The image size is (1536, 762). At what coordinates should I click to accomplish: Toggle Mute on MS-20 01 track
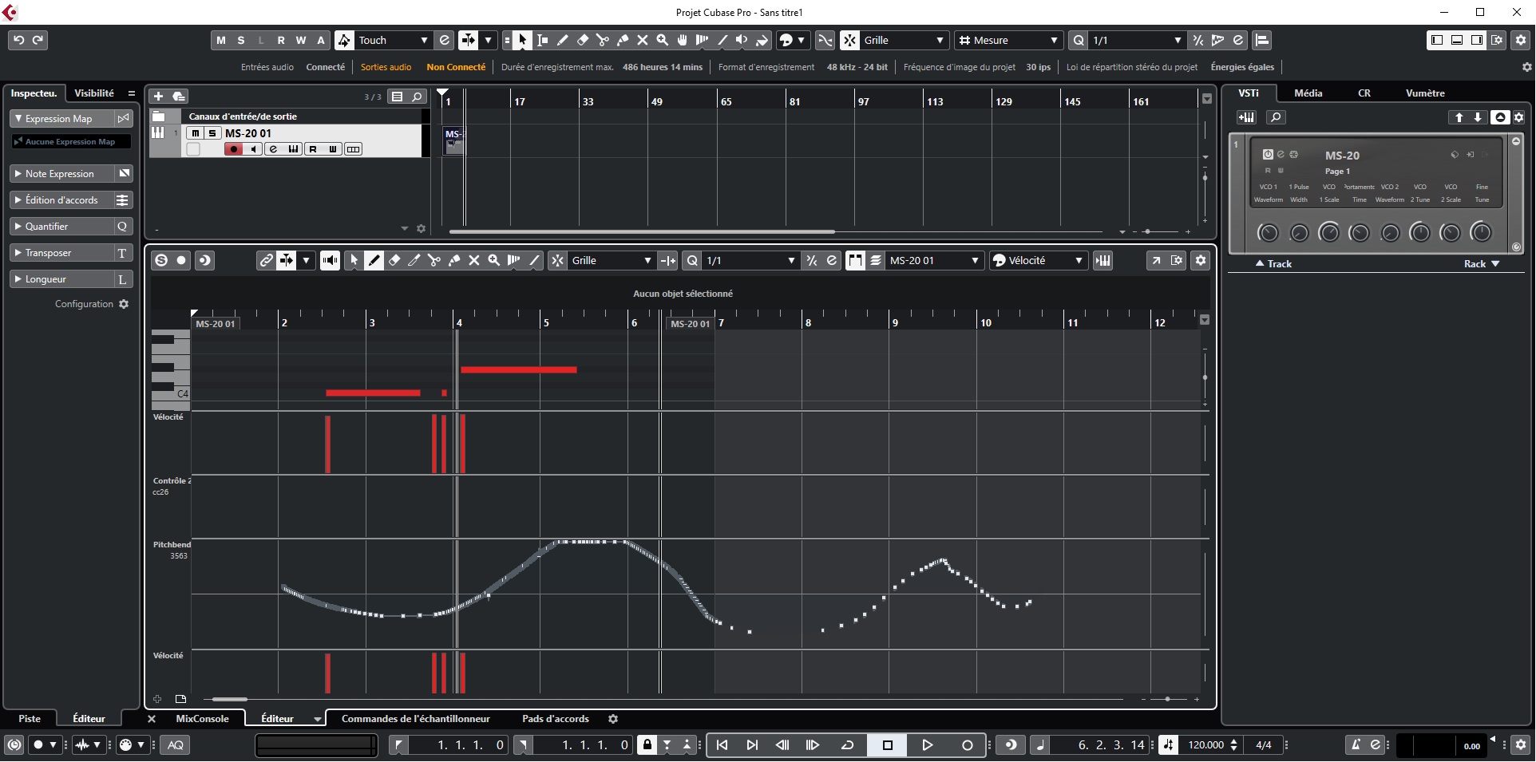pos(196,133)
